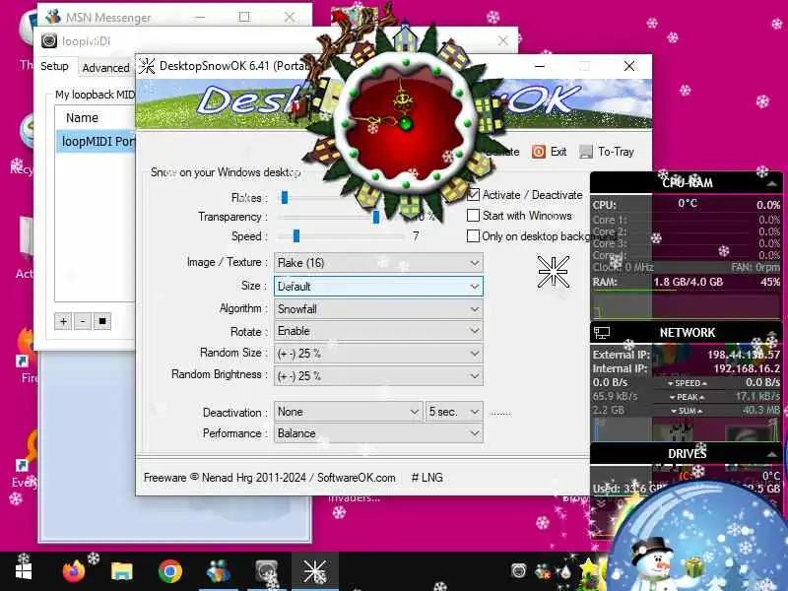Click the DesktopSnowOK banner image

[x=393, y=104]
